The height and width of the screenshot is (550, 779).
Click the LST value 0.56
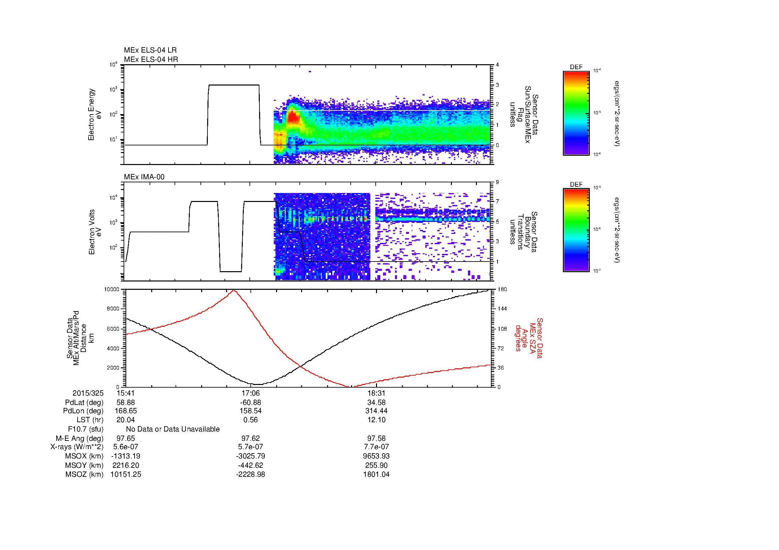click(250, 420)
